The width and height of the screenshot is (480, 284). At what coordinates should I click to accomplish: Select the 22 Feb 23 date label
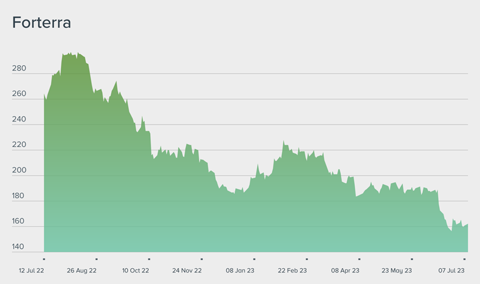point(292,270)
